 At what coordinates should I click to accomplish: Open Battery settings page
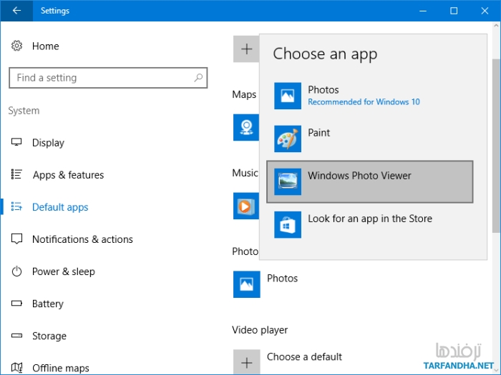(x=48, y=304)
